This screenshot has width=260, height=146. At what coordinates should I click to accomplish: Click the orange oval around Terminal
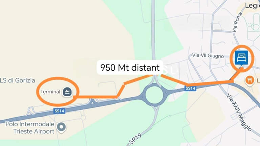58,92
